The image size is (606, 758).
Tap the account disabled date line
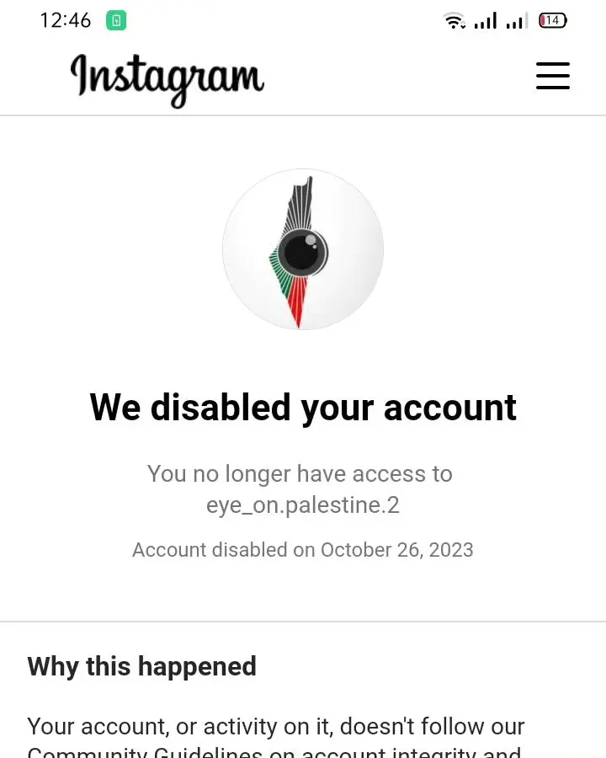pyautogui.click(x=303, y=550)
